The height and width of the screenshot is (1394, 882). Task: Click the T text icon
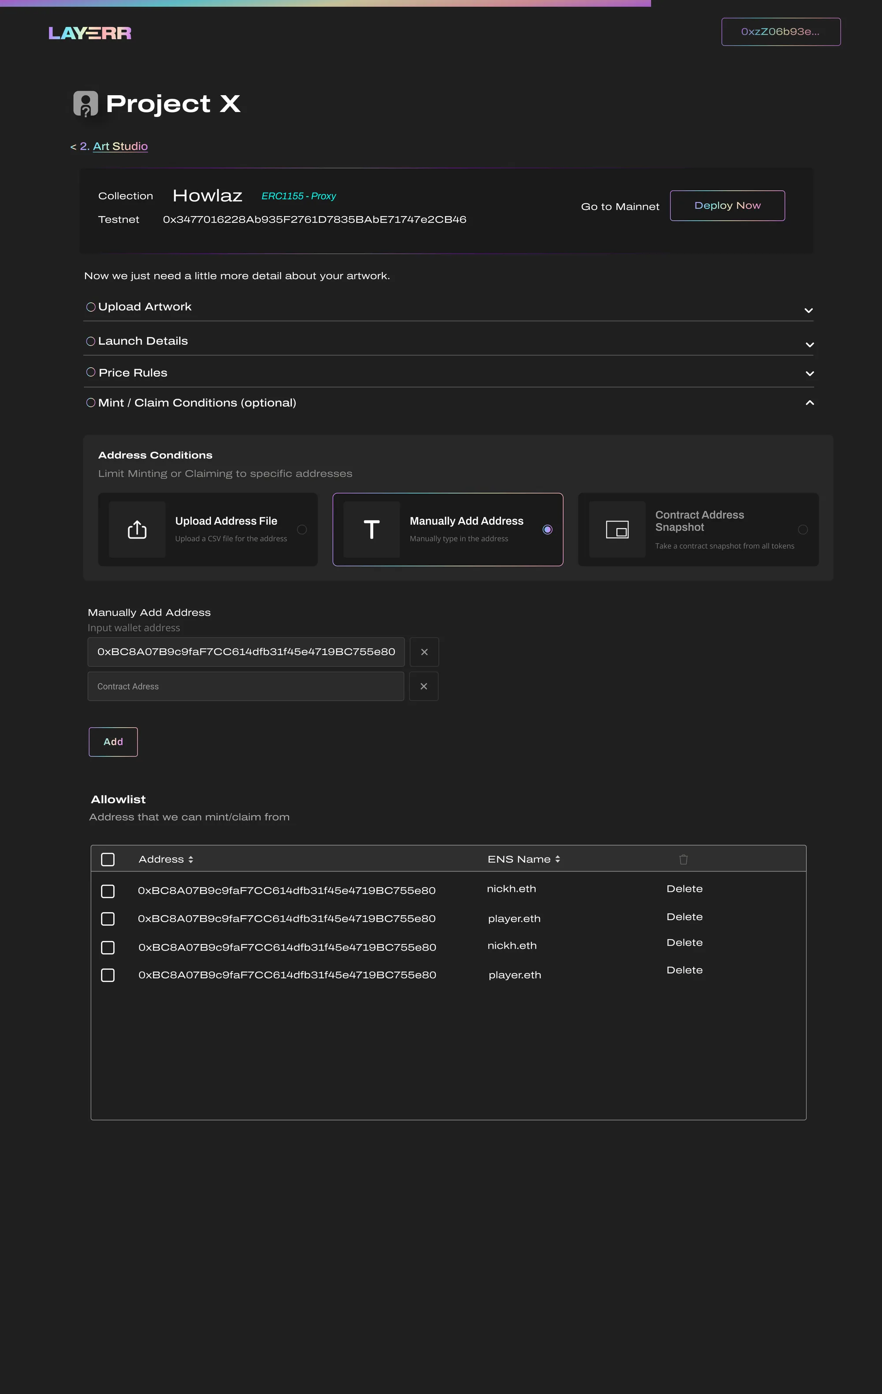(x=372, y=529)
